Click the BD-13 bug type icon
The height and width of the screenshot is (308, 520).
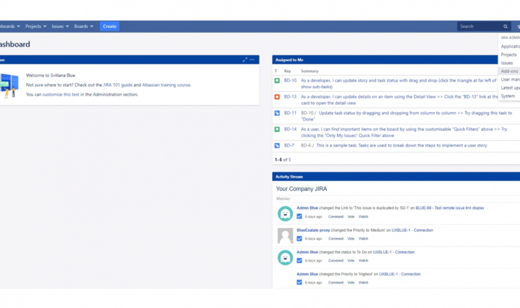tap(277, 97)
